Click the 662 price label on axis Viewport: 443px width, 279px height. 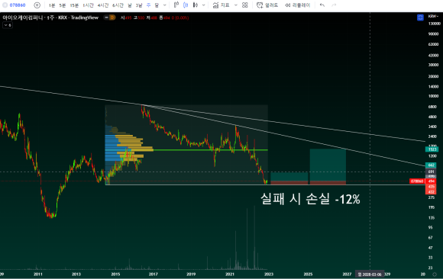click(x=431, y=165)
